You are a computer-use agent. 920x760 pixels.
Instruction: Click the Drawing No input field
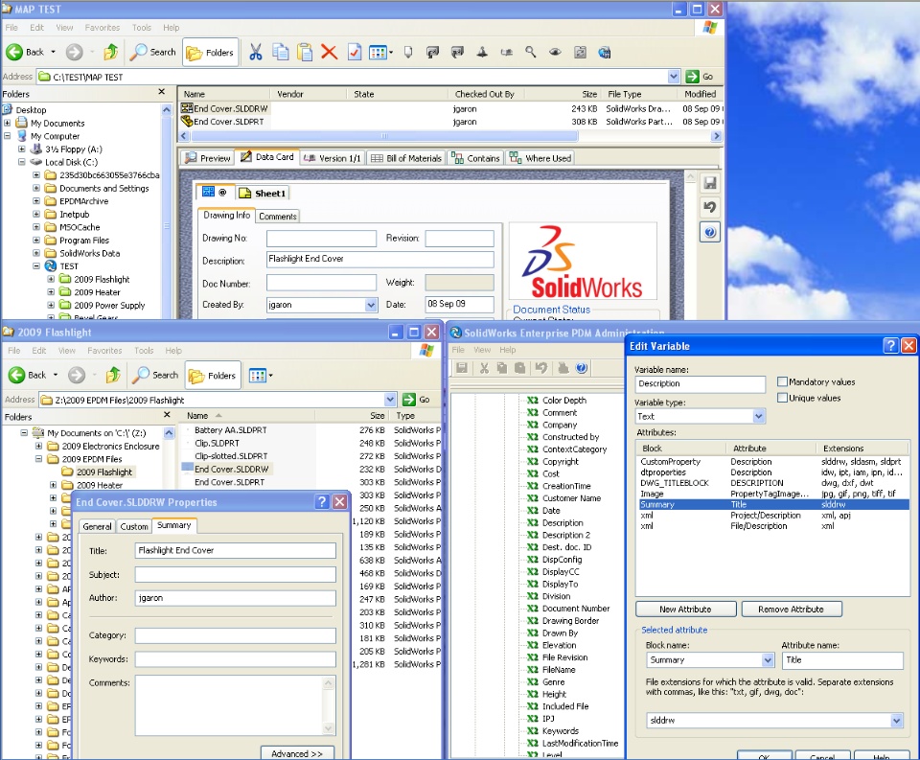322,239
